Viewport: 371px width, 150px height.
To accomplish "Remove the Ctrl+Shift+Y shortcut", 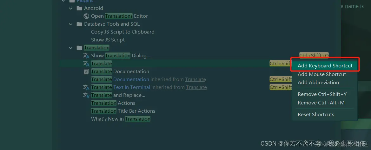I will [x=322, y=94].
